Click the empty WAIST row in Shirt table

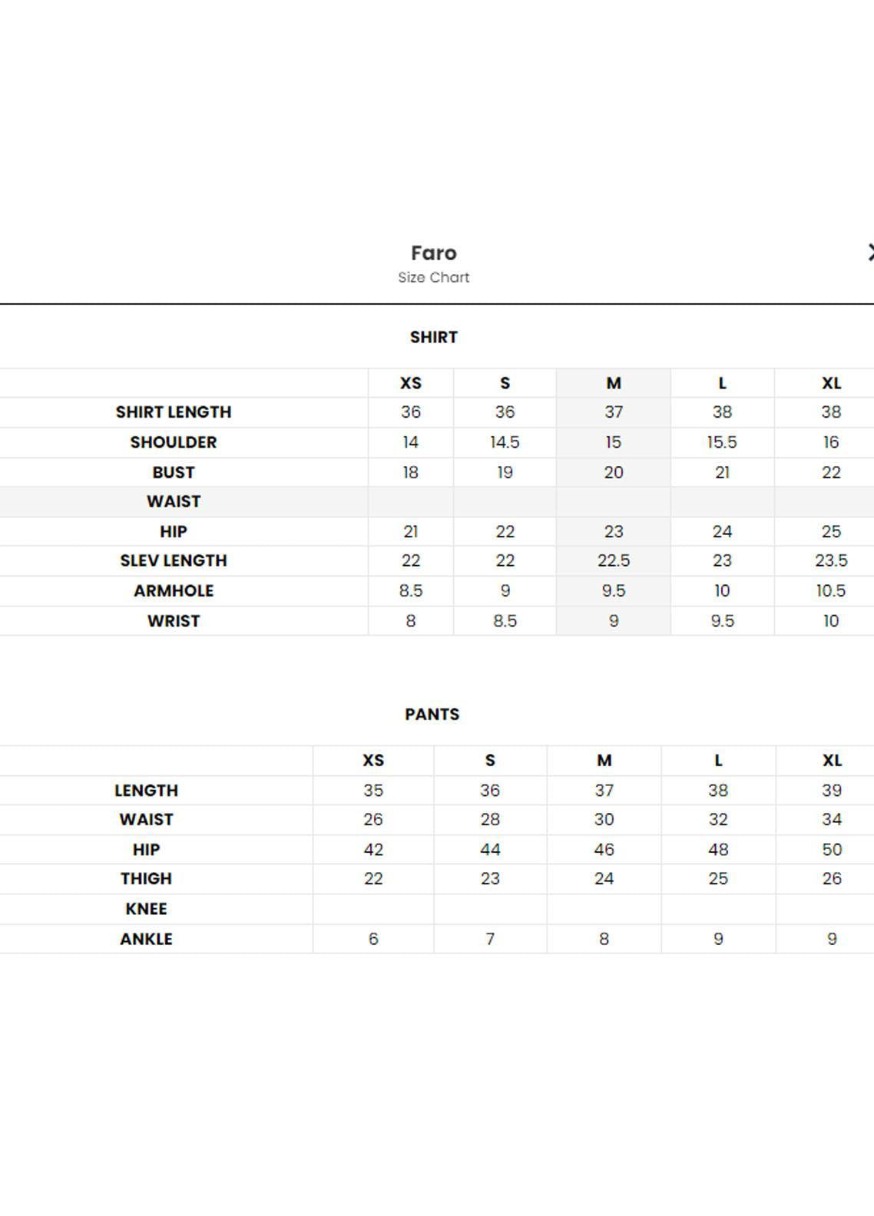click(x=437, y=502)
